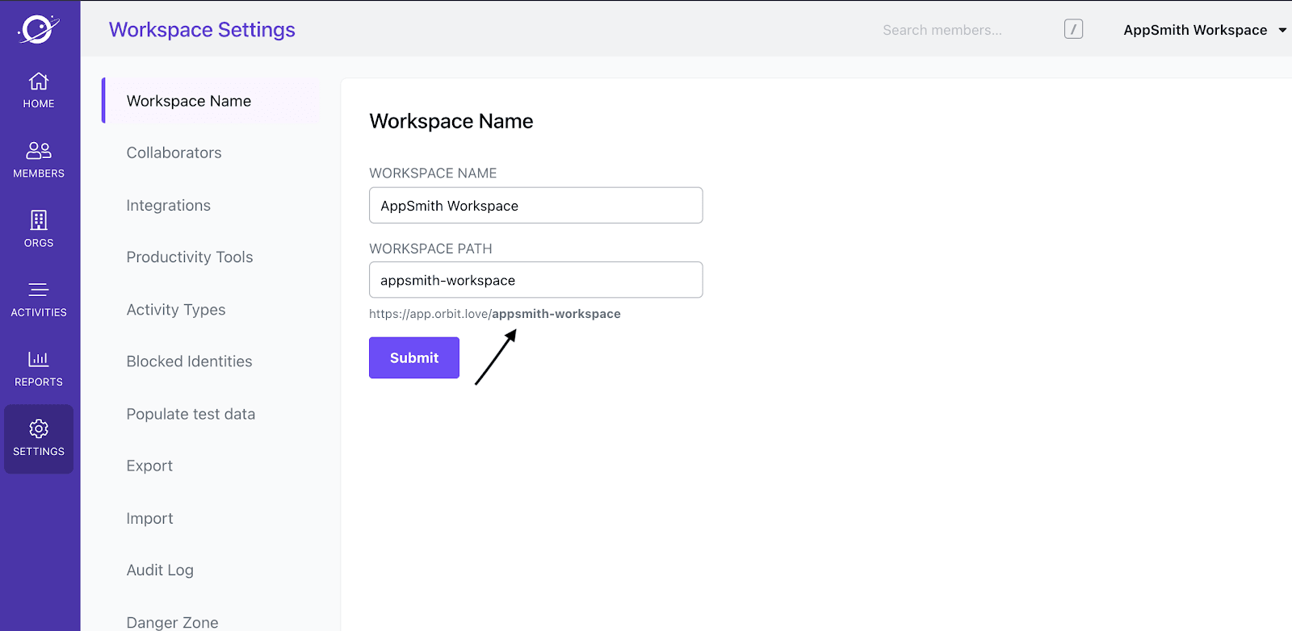Switch to Integrations settings

pyautogui.click(x=168, y=206)
